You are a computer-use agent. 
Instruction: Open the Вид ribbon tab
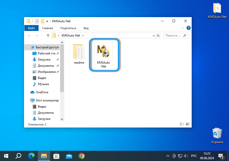click(x=86, y=28)
